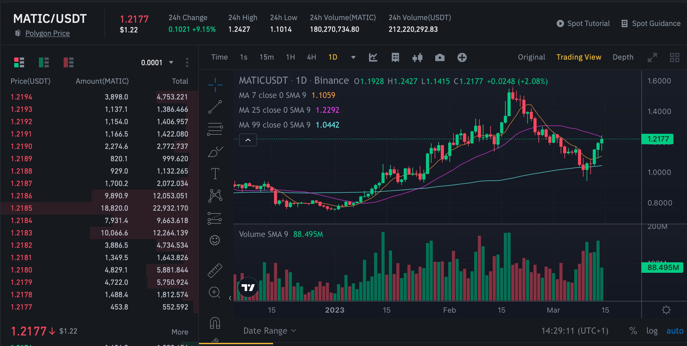
Task: Open the brush drawing tool
Action: pos(215,151)
